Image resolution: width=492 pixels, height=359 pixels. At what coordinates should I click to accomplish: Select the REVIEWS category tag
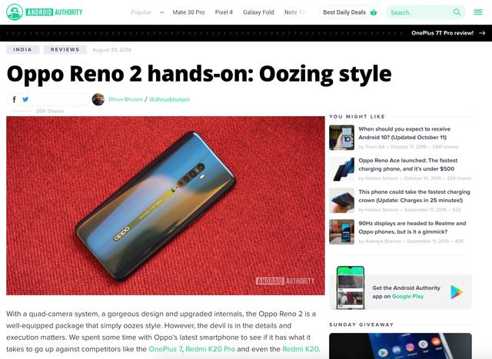(x=65, y=49)
